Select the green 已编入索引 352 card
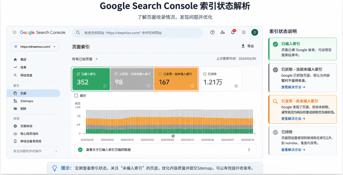Viewport: 343px width, 175px height. [x=91, y=79]
